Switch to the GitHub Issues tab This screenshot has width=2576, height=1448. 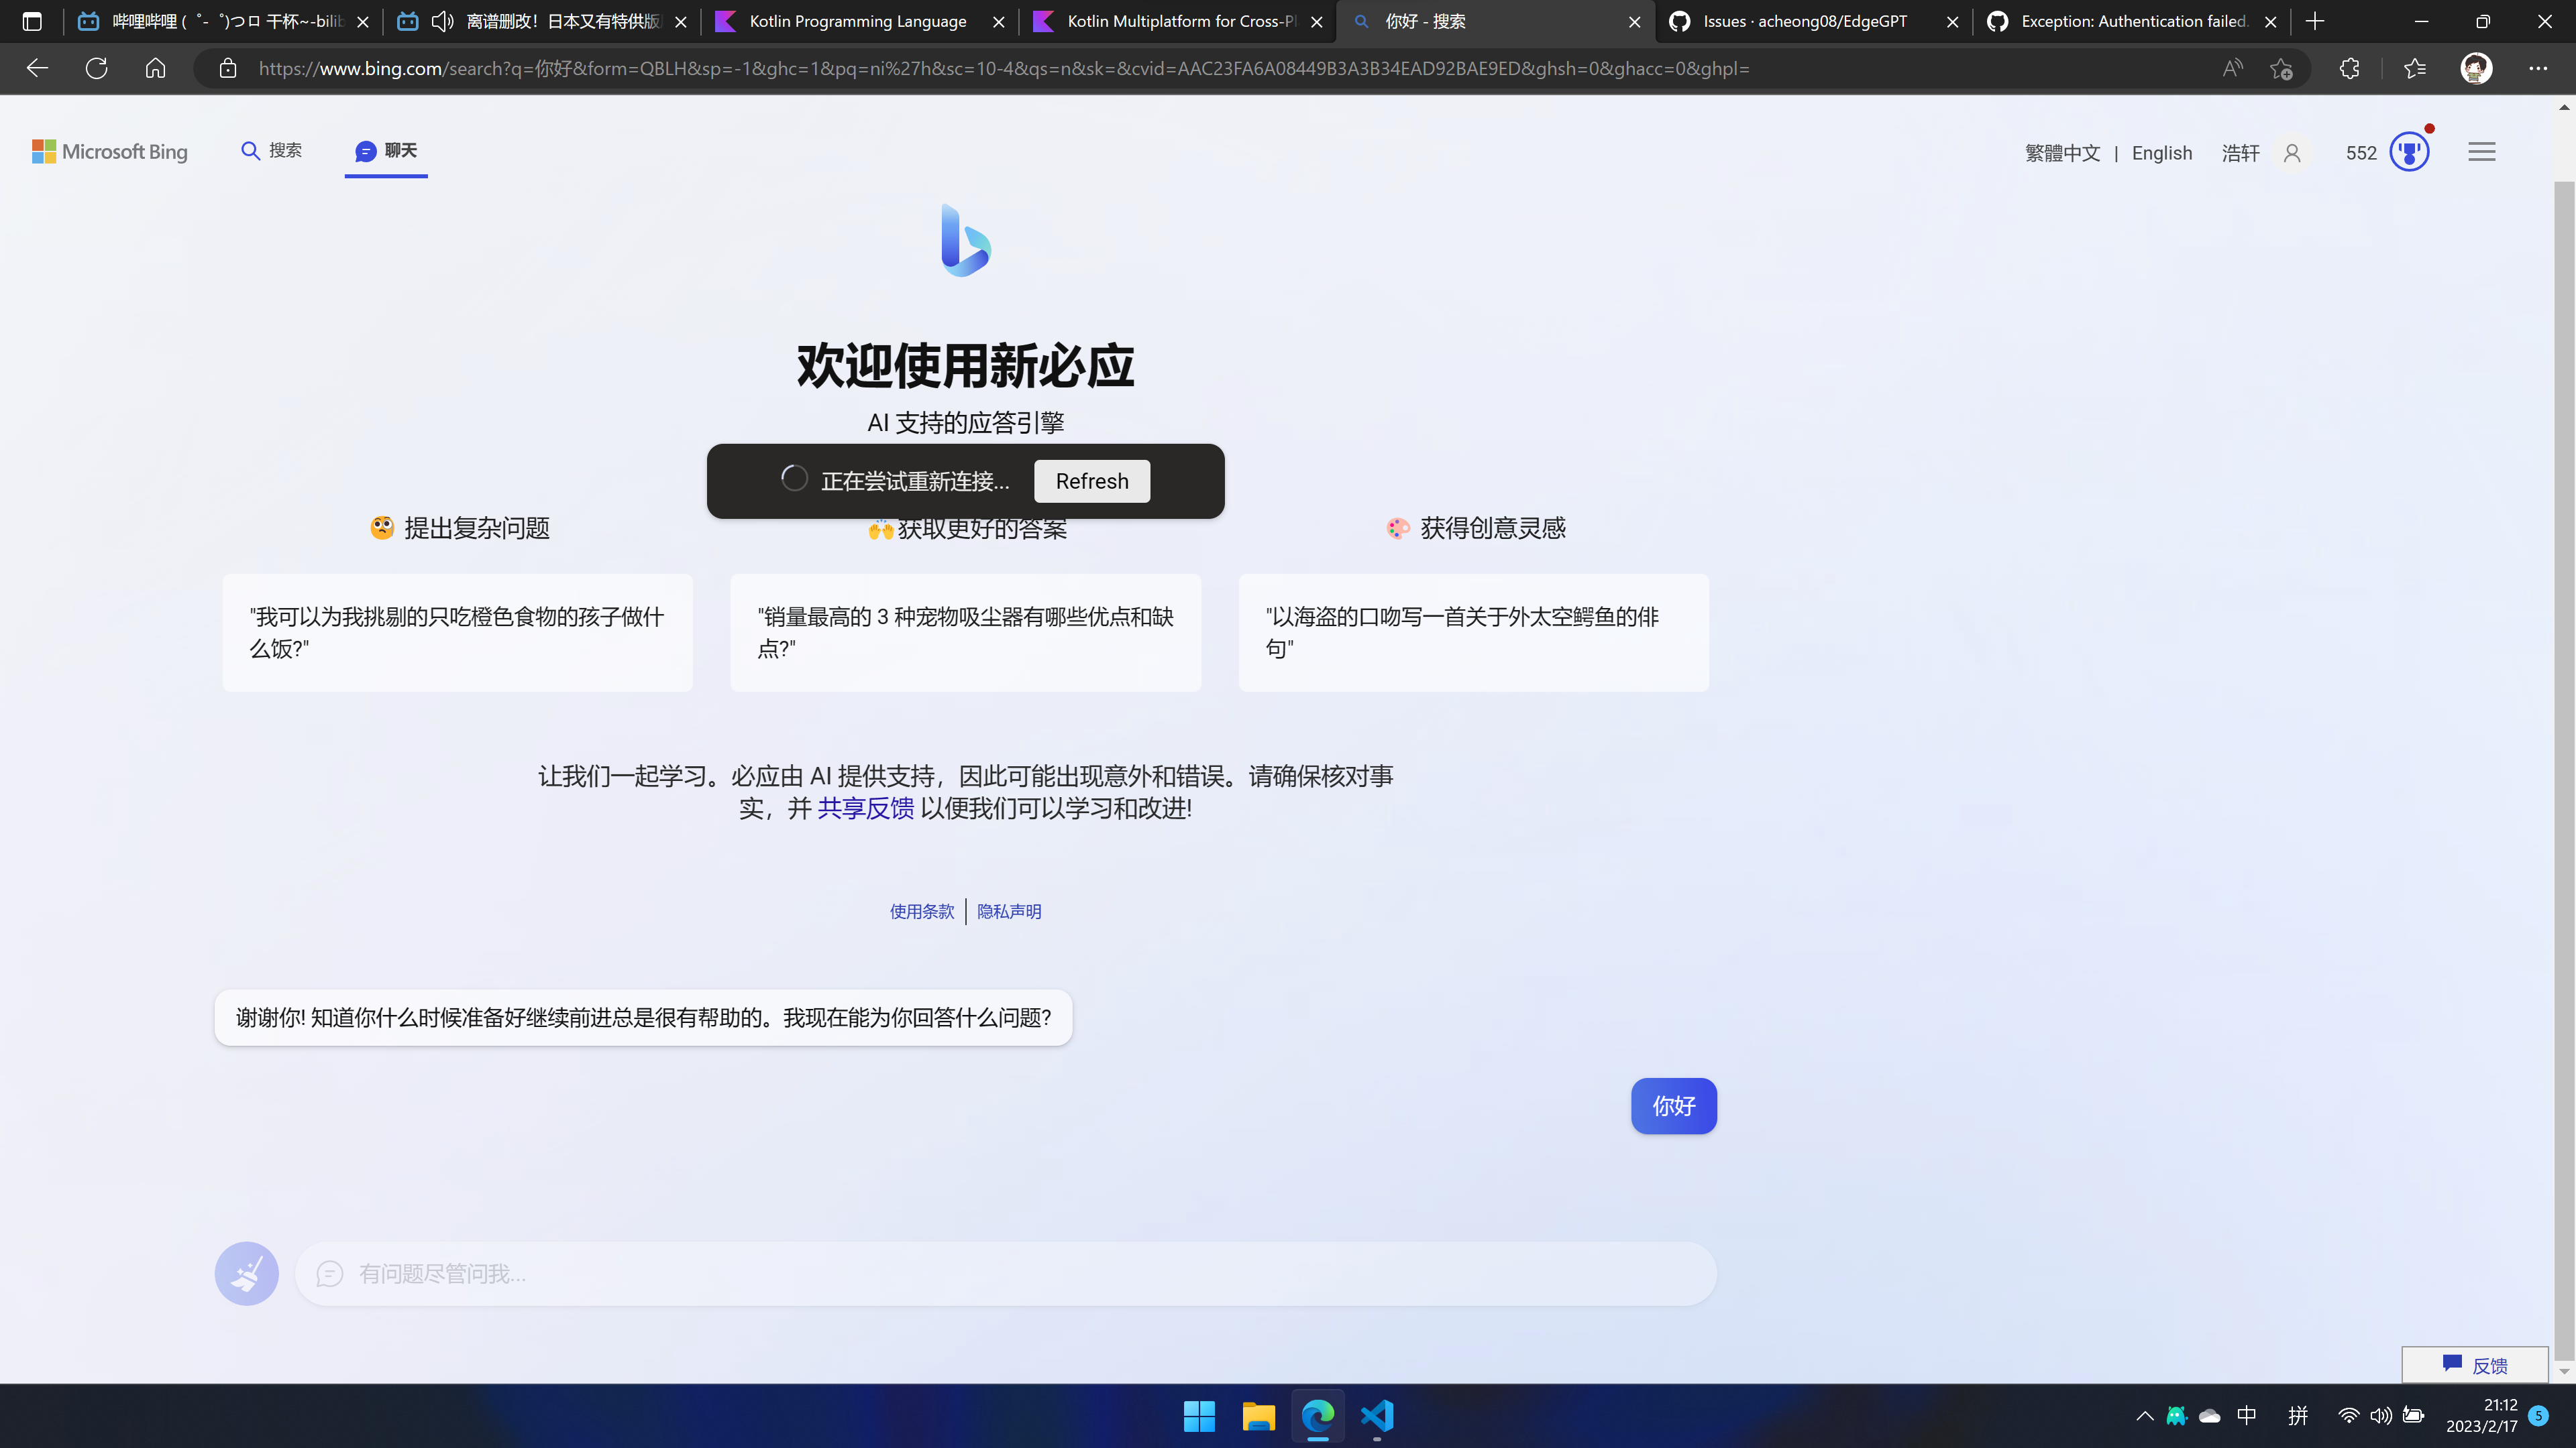[x=1808, y=21]
